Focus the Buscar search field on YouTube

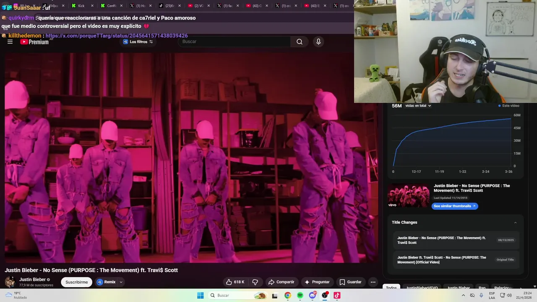(235, 42)
